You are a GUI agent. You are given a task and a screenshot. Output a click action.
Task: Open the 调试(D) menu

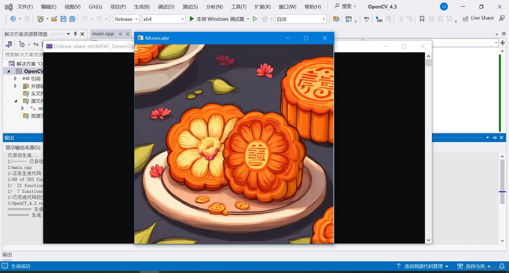tap(166, 7)
